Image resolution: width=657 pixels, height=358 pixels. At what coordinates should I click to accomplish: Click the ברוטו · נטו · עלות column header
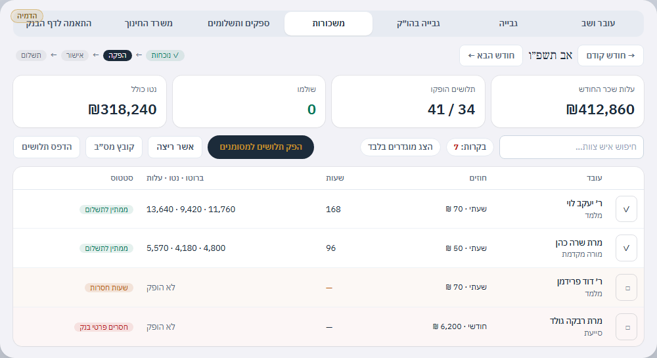(175, 178)
